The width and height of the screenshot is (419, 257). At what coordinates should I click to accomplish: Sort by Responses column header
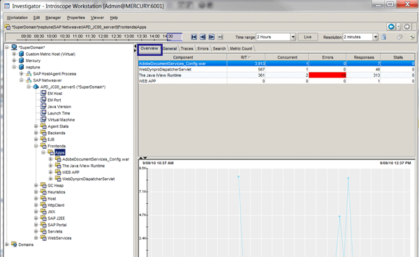coord(364,57)
